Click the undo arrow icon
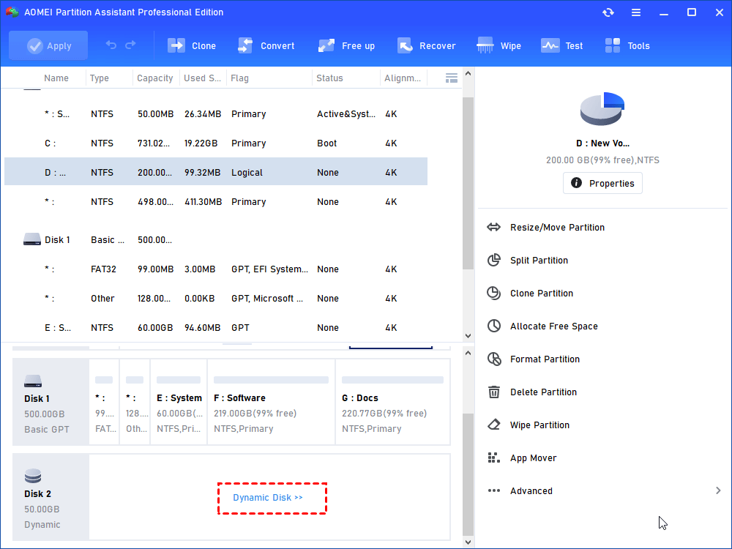Screen dimensions: 732x549 tap(111, 45)
